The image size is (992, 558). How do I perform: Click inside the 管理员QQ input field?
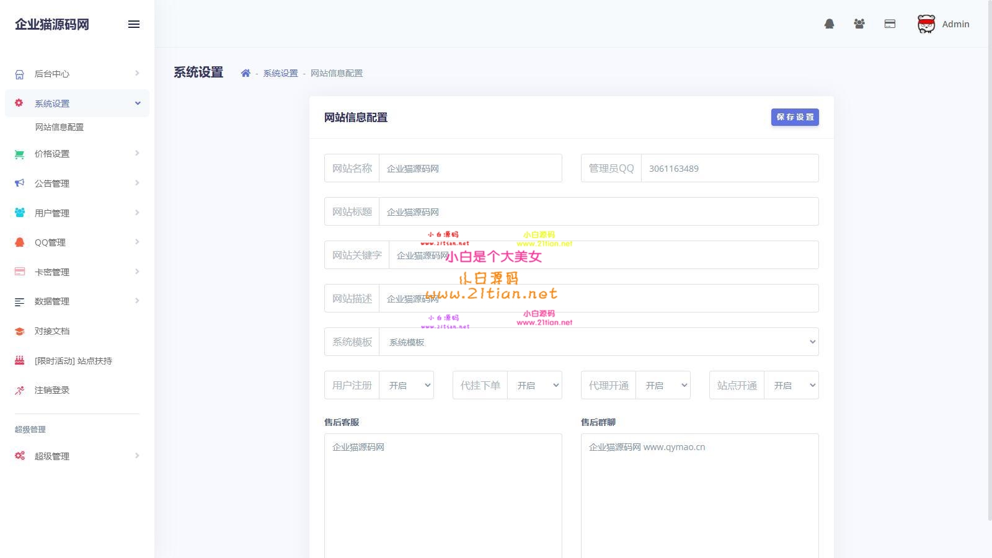pyautogui.click(x=729, y=168)
